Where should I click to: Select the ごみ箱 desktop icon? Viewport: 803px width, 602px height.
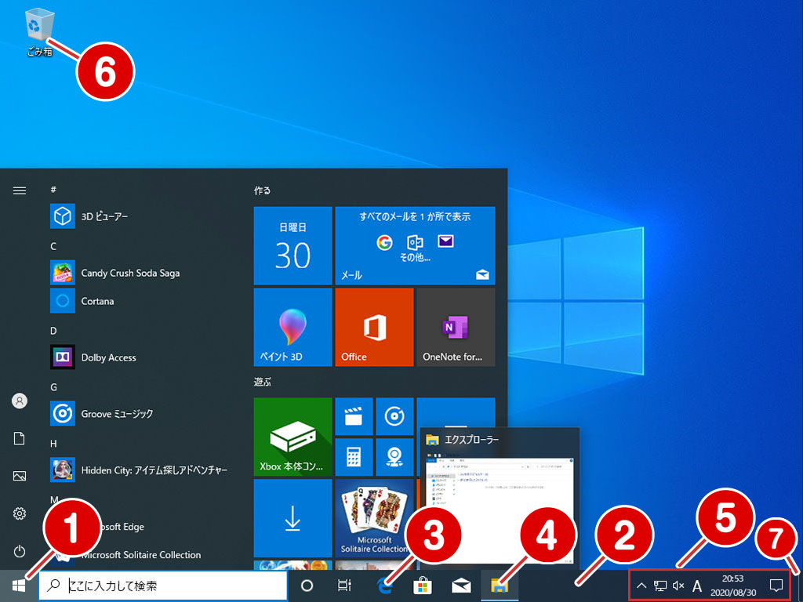(39, 31)
